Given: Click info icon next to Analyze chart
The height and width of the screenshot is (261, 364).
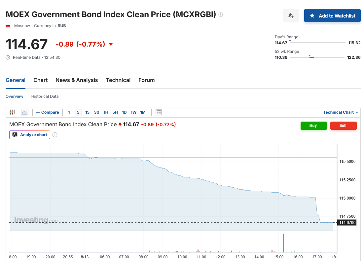Looking at the screenshot, I should 55,135.
